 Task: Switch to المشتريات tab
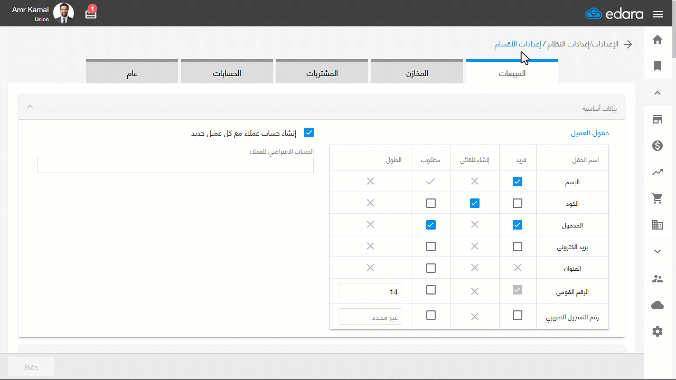(x=322, y=72)
